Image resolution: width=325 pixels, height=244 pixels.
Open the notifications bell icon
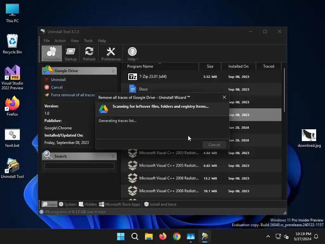pyautogui.click(x=316, y=236)
